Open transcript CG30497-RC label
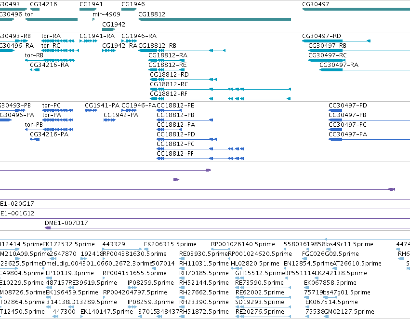The image size is (410, 319). pos(328,55)
